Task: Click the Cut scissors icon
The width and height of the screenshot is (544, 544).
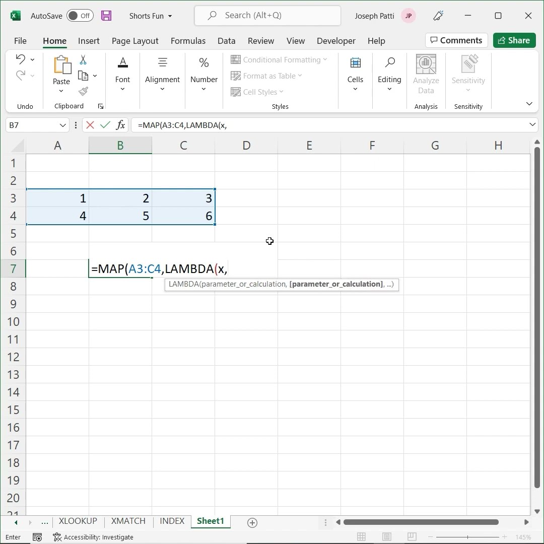Action: pyautogui.click(x=83, y=59)
